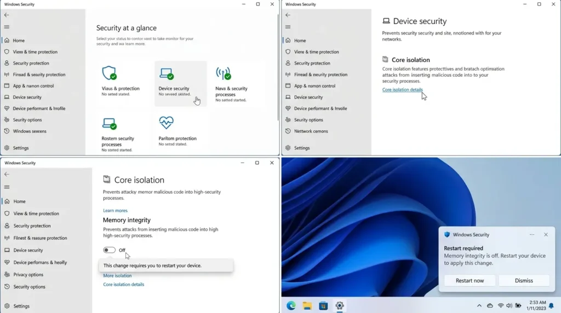Open hamburger menu in top-left Windows Security window
Viewport: 561px width, 313px height.
[x=7, y=27]
